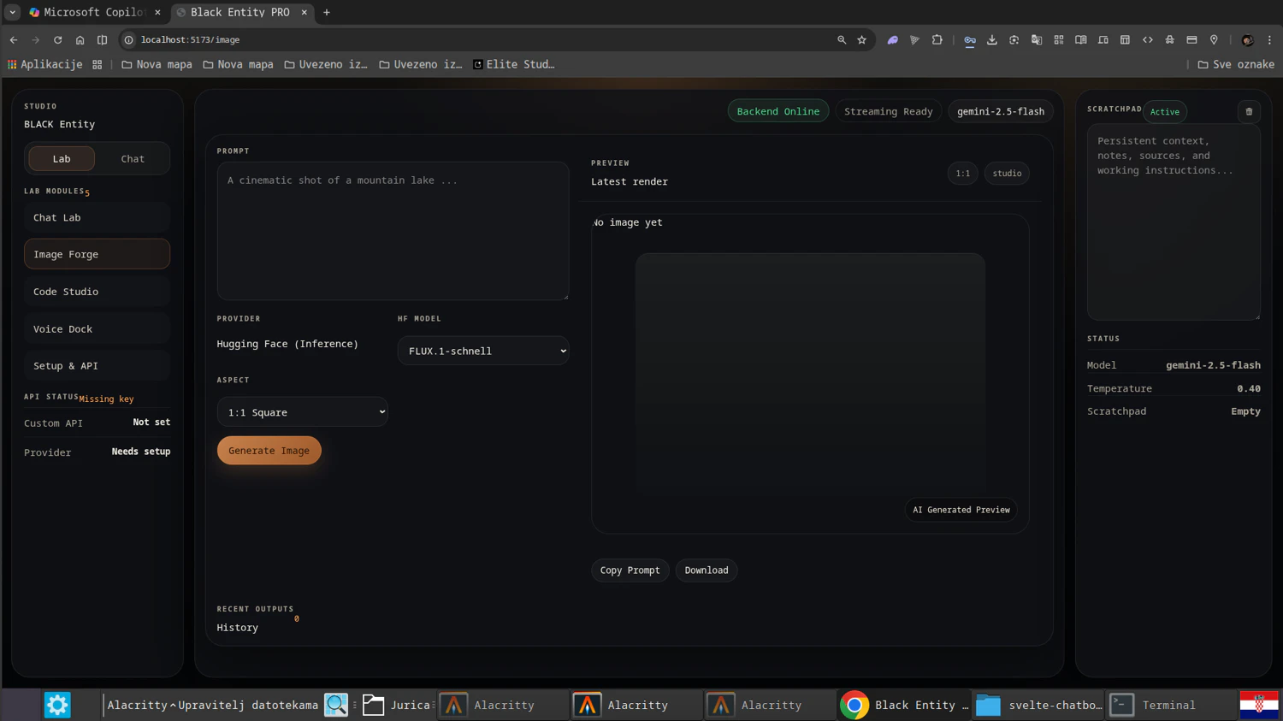Image resolution: width=1283 pixels, height=721 pixels.
Task: Open the page zoom magnifier in address bar
Action: [x=842, y=40]
